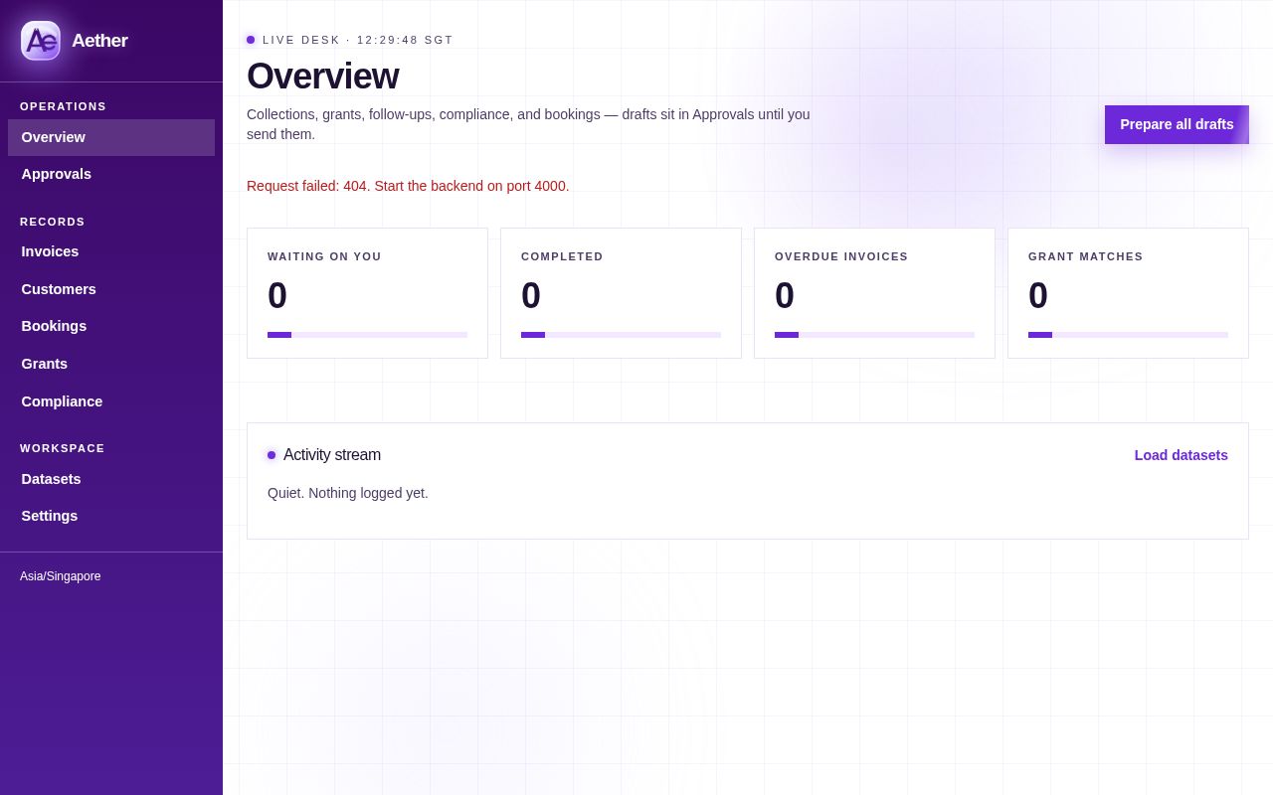Image resolution: width=1273 pixels, height=795 pixels.
Task: Click the Aether brand name text
Action: (x=99, y=41)
